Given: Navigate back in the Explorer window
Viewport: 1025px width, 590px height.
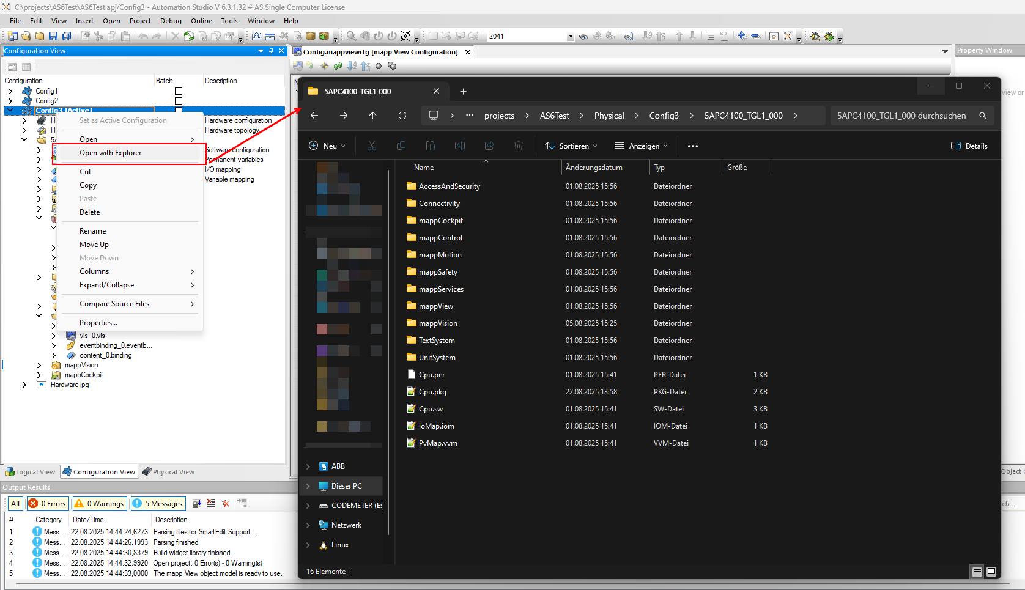Looking at the screenshot, I should coord(314,116).
